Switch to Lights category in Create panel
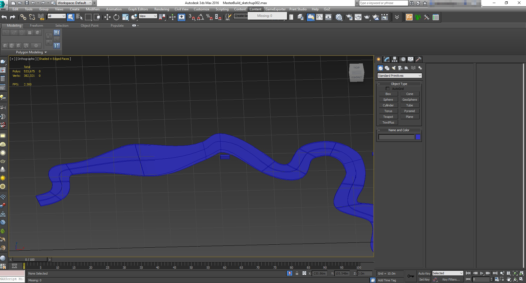Viewport: 526px width, 283px height. point(393,68)
